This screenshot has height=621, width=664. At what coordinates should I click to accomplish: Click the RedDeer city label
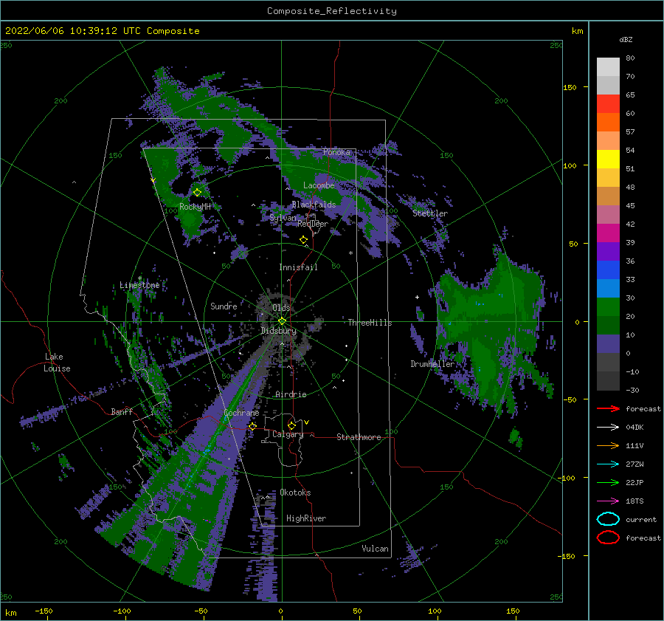pyautogui.click(x=313, y=224)
